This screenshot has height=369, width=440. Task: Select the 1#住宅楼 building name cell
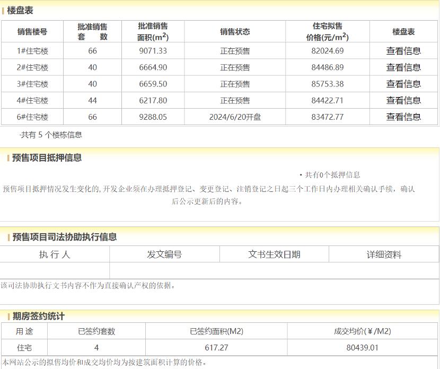point(32,51)
